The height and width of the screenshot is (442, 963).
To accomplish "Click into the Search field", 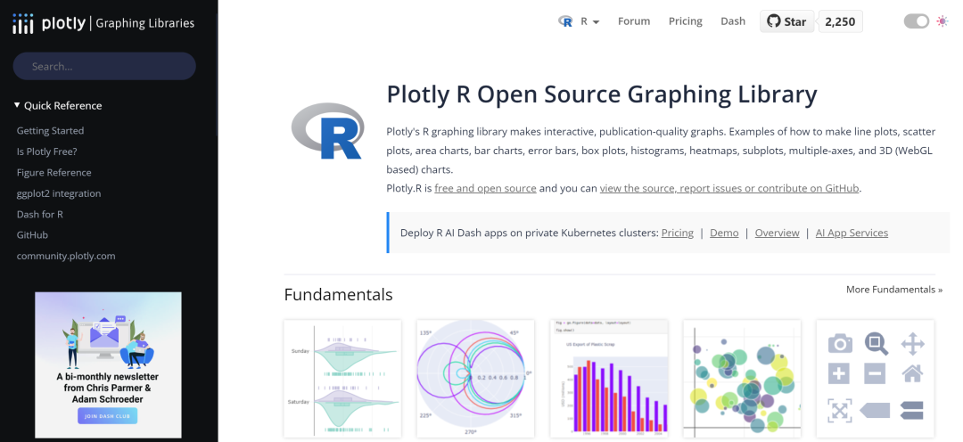I will click(104, 66).
